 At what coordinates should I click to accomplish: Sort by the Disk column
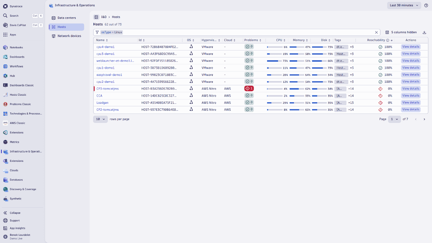(326, 40)
